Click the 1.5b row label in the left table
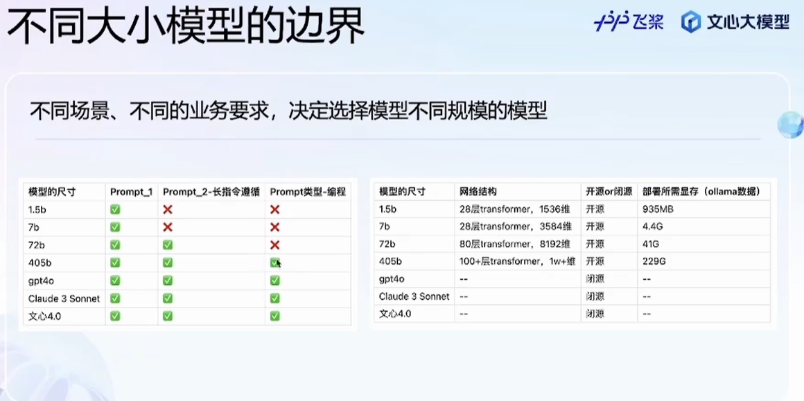The height and width of the screenshot is (401, 804). (x=38, y=209)
